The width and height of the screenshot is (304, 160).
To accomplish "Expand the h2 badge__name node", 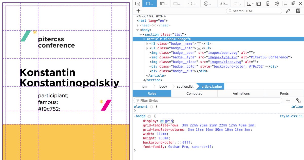I will click(x=147, y=44).
